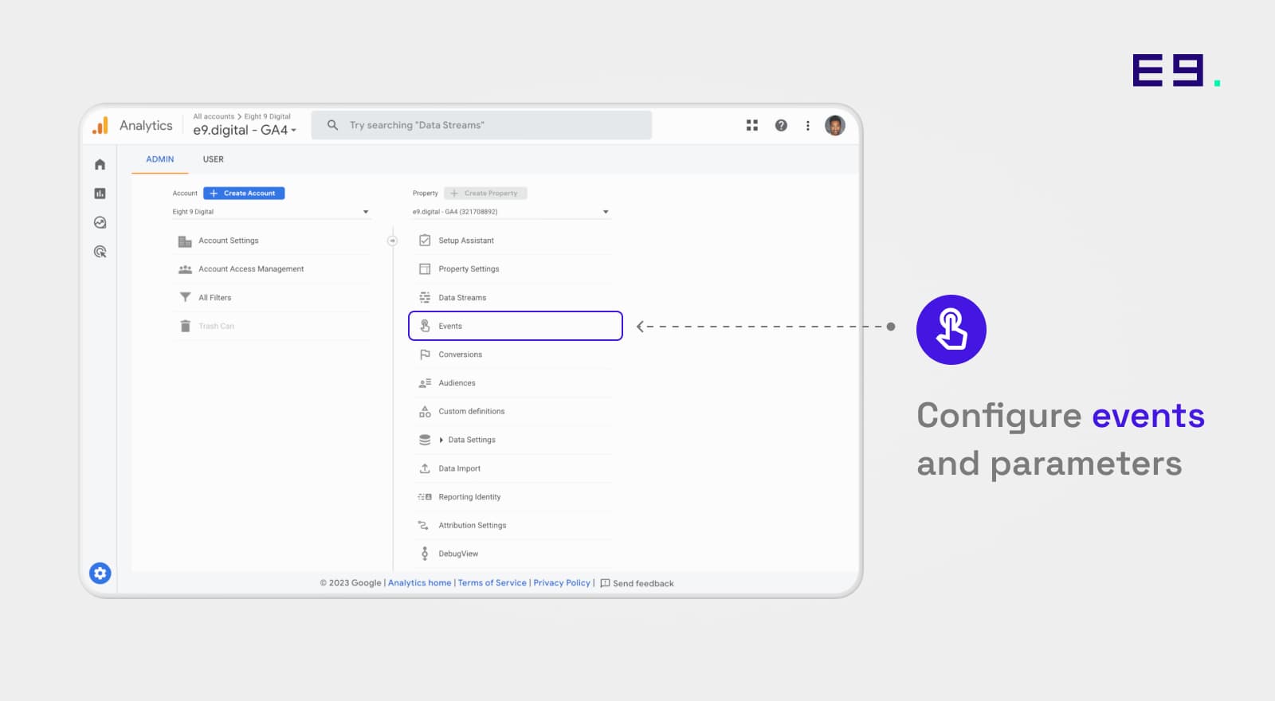The image size is (1275, 701).
Task: Open the Home icon in sidebar
Action: click(100, 164)
